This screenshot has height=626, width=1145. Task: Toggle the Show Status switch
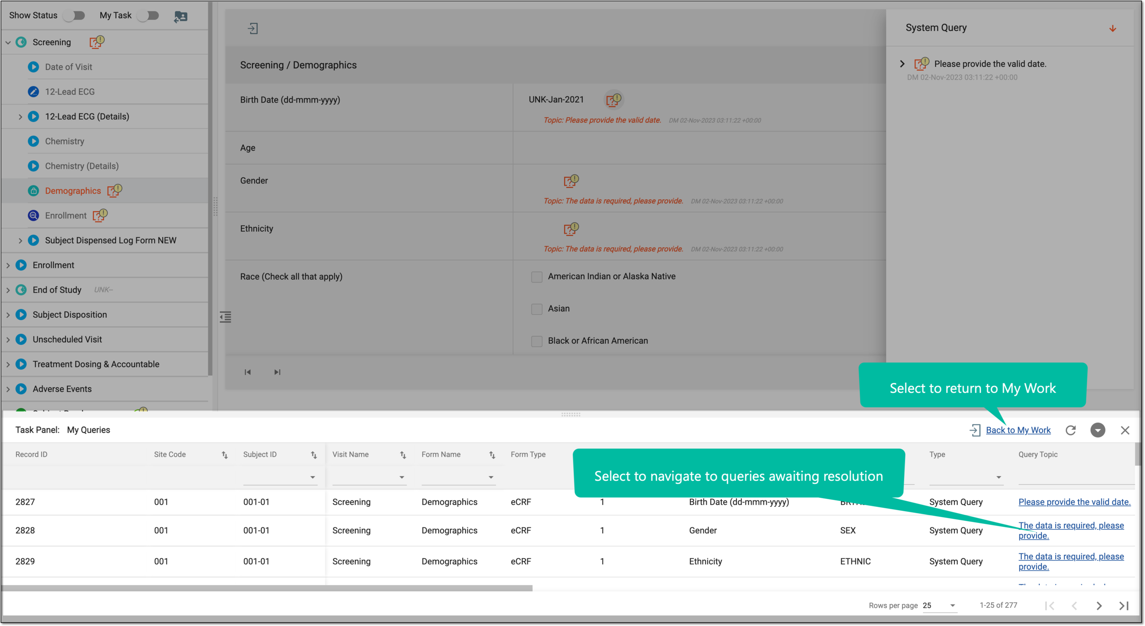click(74, 16)
